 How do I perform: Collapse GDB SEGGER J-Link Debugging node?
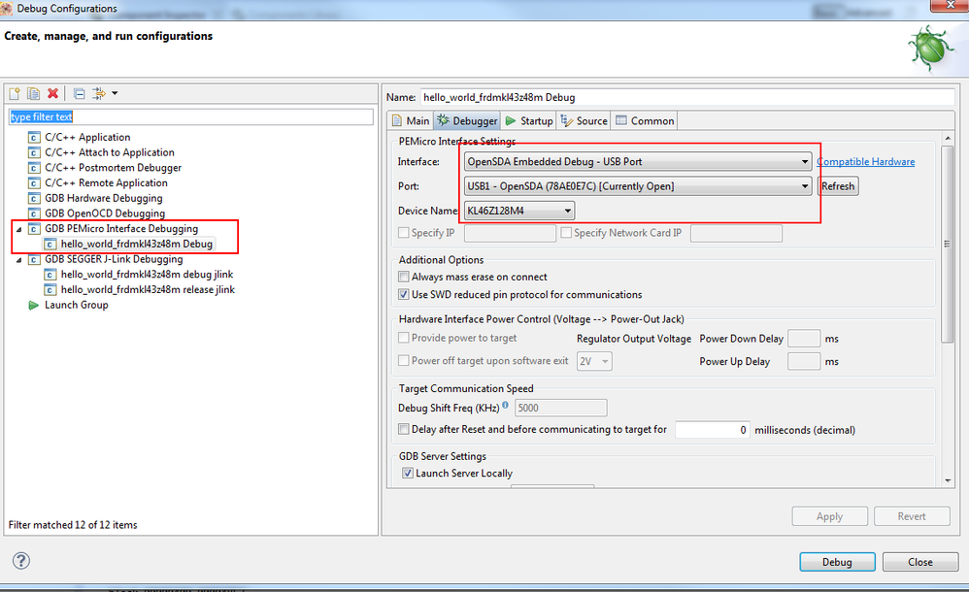(19, 260)
